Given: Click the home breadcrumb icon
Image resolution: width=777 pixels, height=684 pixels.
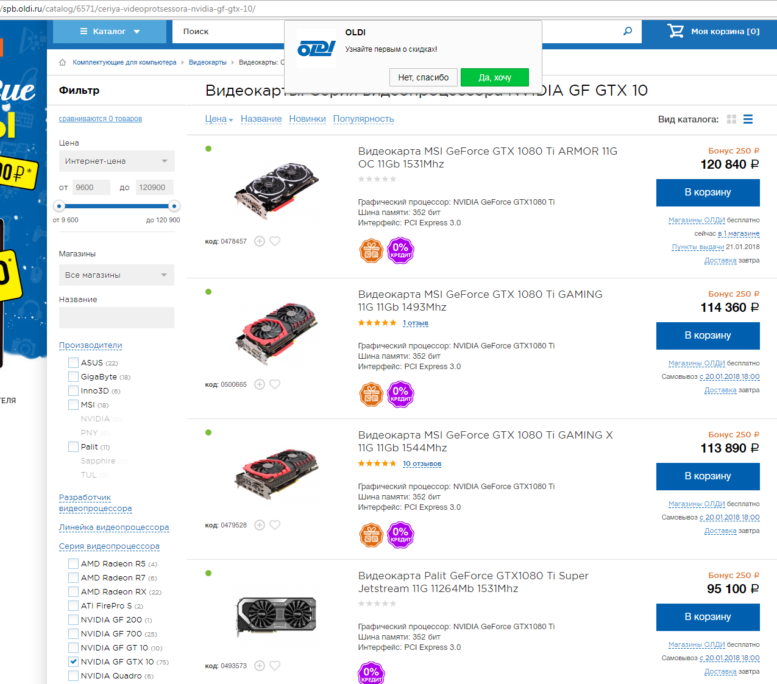Looking at the screenshot, I should pos(62,62).
